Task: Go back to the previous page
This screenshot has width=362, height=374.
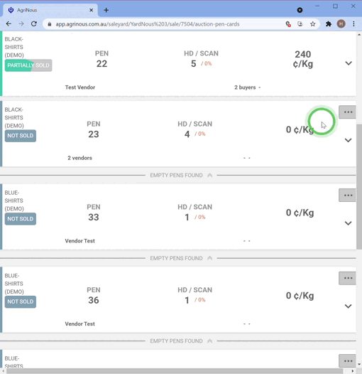Action: pos(9,24)
